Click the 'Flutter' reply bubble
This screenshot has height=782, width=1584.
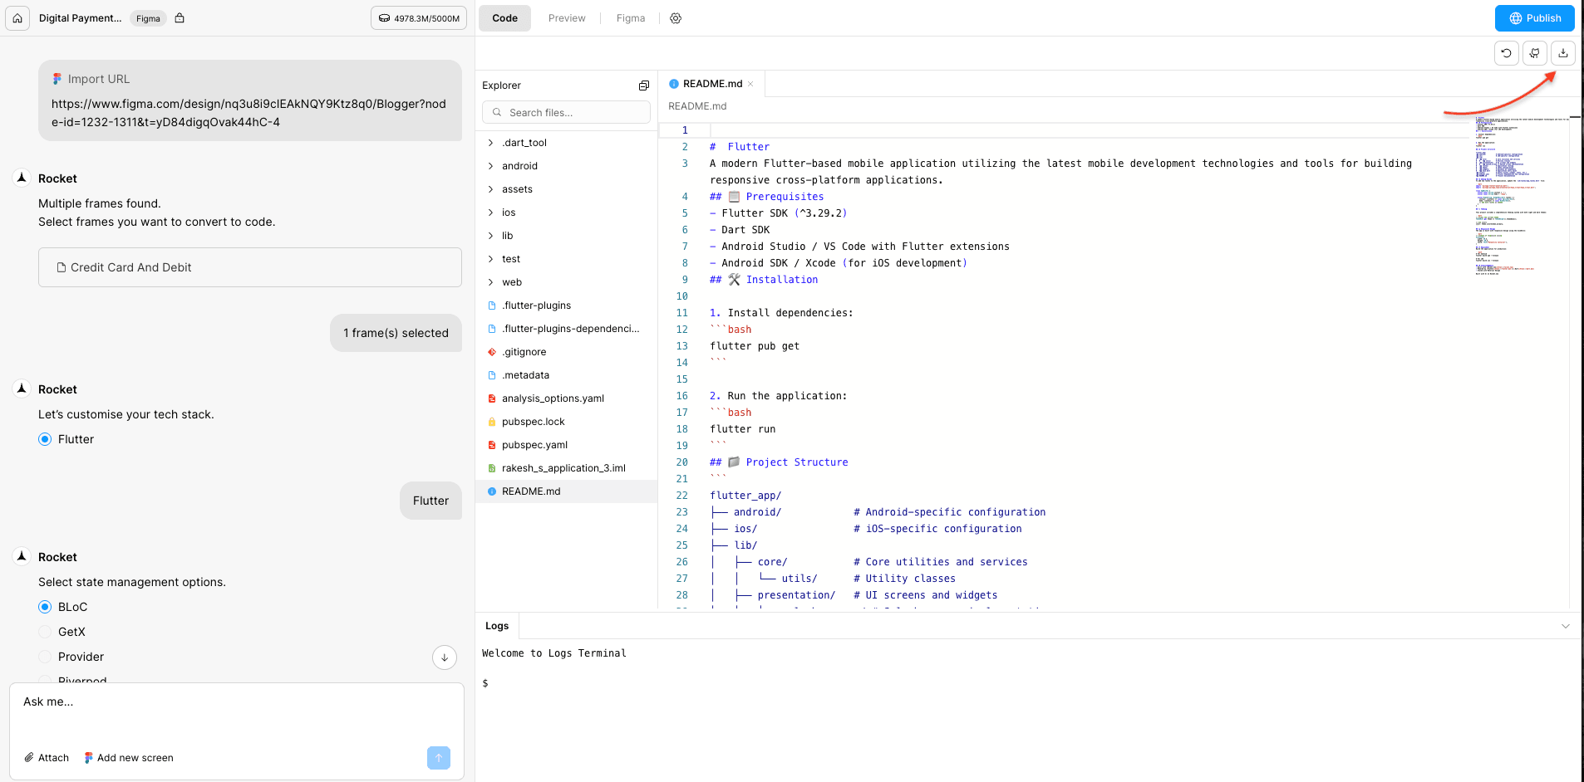[430, 501]
